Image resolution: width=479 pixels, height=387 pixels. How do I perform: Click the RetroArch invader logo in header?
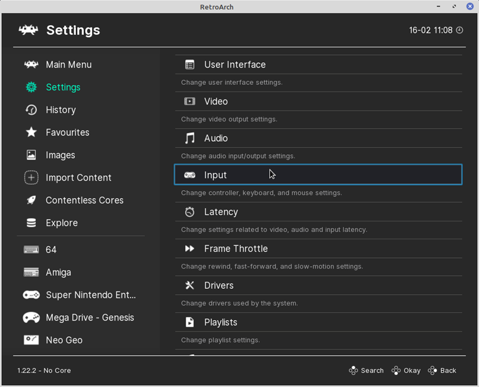click(28, 30)
